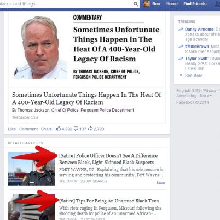Save the Police Officer related article
This screenshot has height=220, width=220.
pyautogui.click(x=160, y=183)
